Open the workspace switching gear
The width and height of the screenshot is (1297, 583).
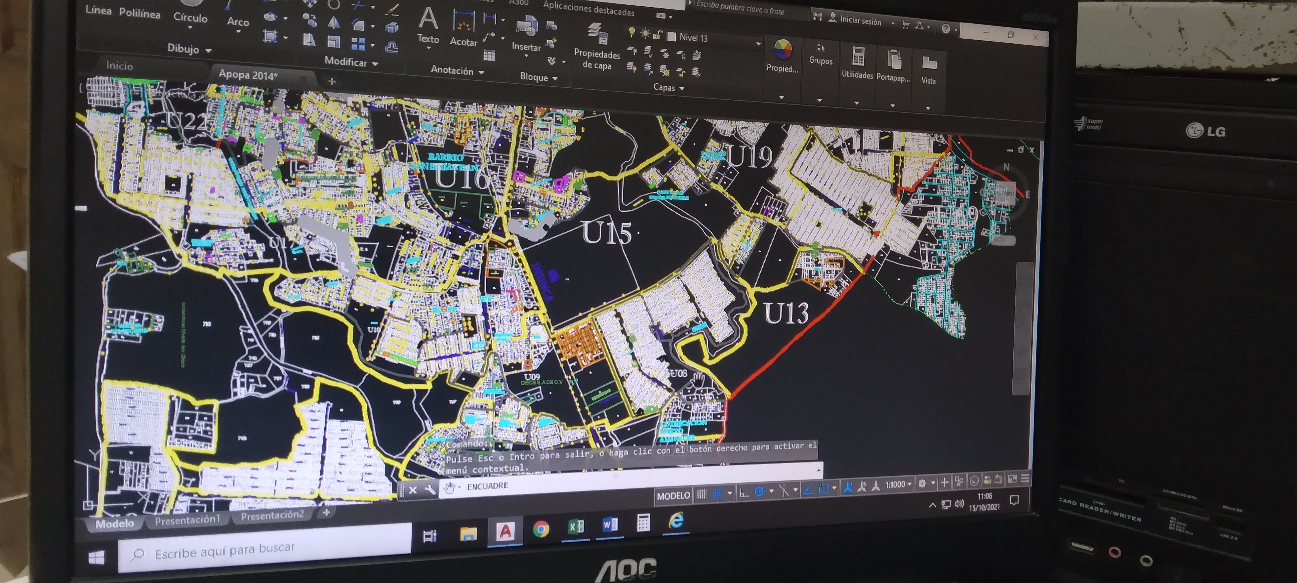(922, 483)
